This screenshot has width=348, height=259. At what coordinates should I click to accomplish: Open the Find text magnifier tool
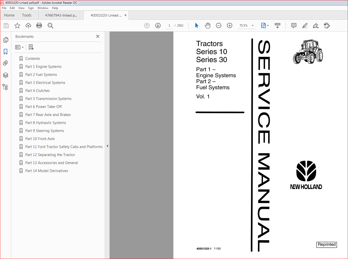(50, 26)
